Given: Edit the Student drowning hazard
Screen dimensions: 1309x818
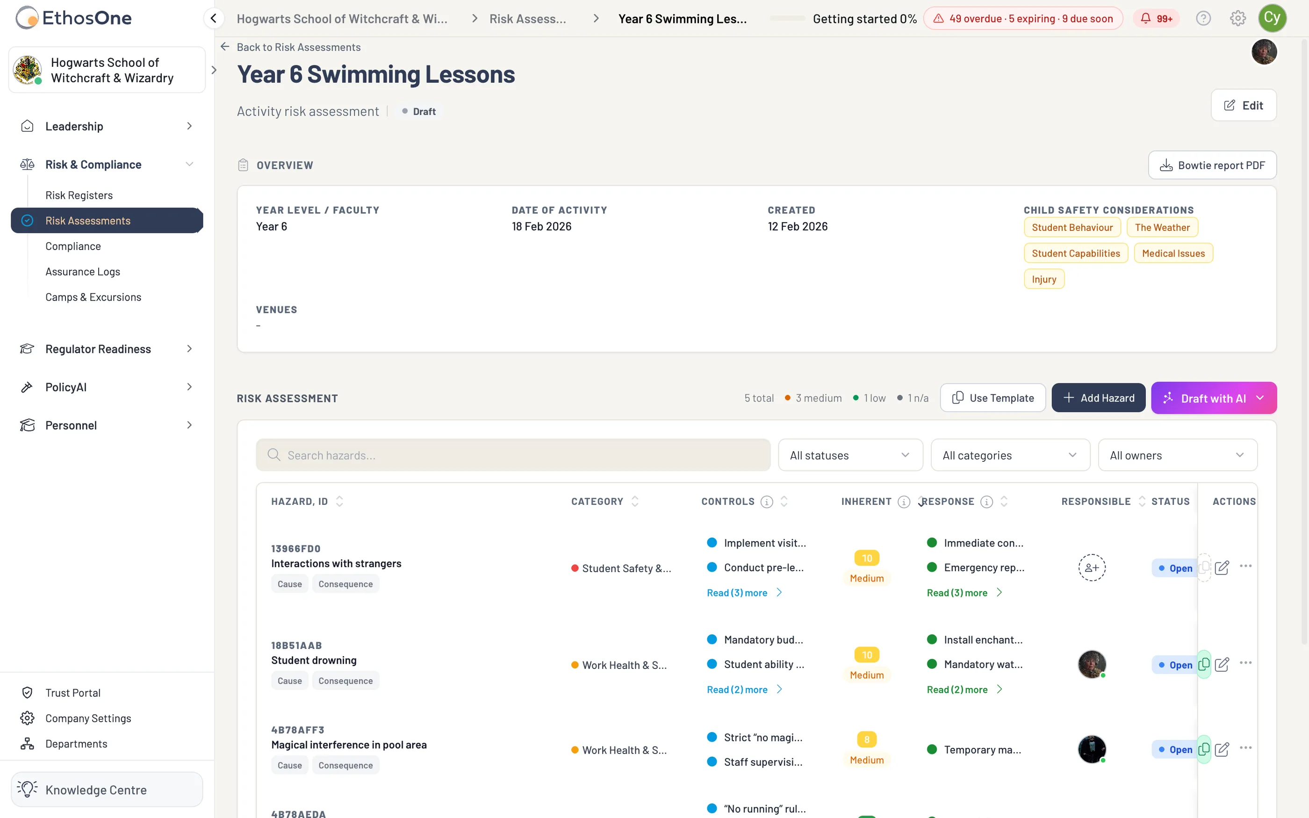Looking at the screenshot, I should (1222, 664).
